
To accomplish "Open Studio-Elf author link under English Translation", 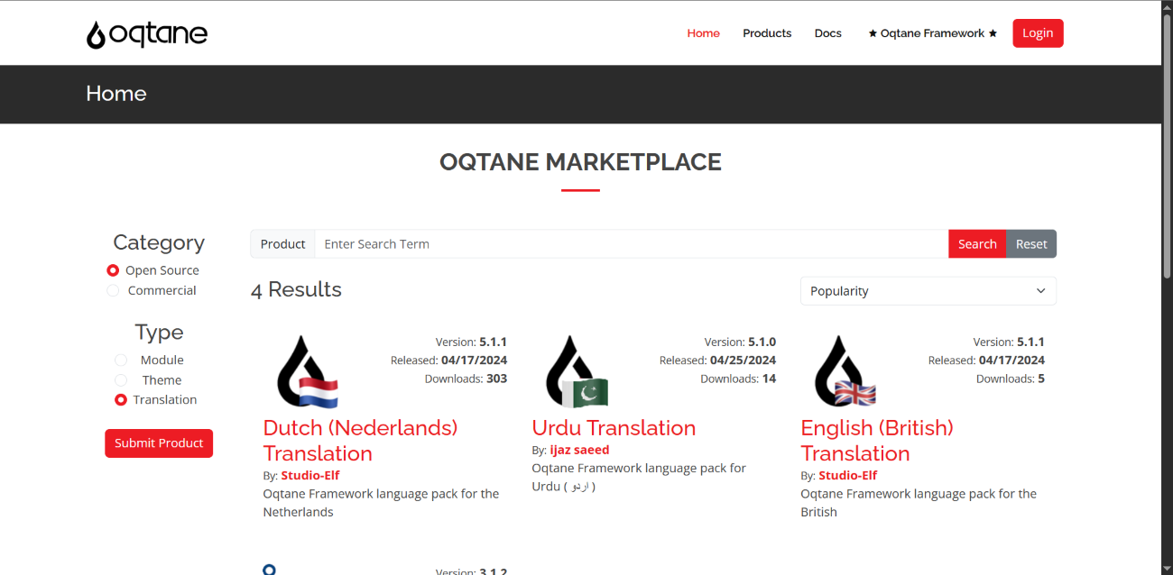I will (x=848, y=475).
